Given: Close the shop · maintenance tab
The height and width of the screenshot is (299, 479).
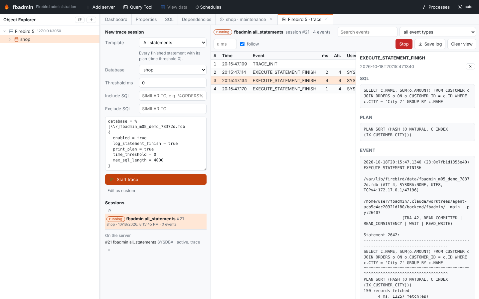Looking at the screenshot, I should coord(271,19).
